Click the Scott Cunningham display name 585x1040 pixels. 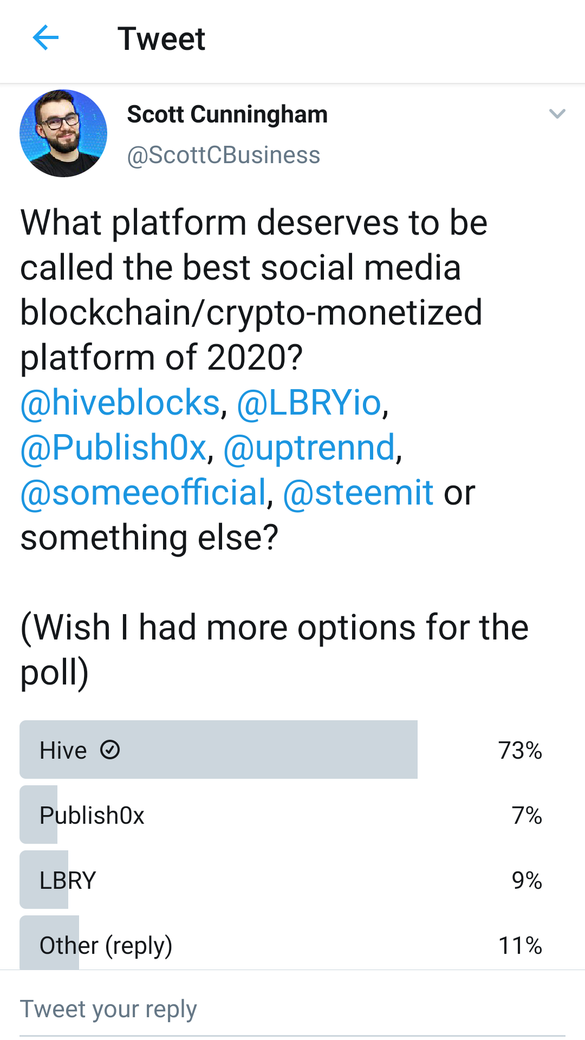click(227, 114)
